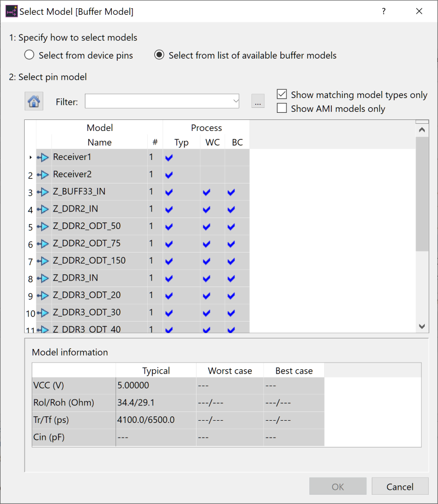Viewport: 438px width, 504px height.
Task: Select the Z_DDR2_ODT_150 model row
Action: (x=89, y=261)
